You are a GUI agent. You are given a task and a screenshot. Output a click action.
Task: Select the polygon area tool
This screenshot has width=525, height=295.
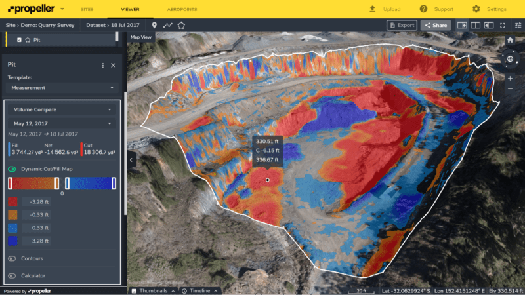[181, 25]
